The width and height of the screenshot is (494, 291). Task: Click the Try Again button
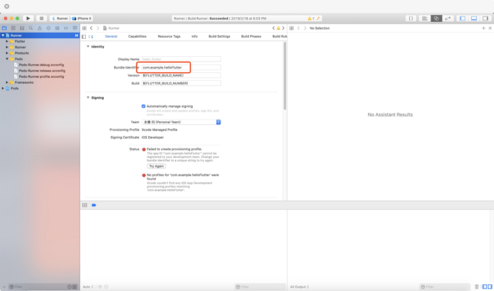tap(156, 166)
